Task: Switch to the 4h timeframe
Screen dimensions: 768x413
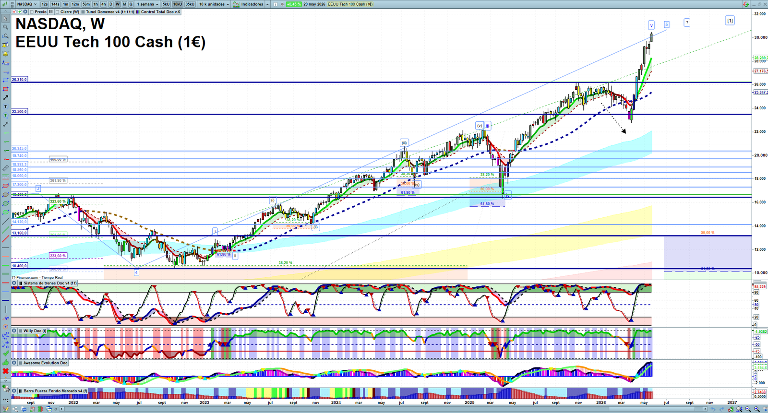Action: [x=103, y=4]
